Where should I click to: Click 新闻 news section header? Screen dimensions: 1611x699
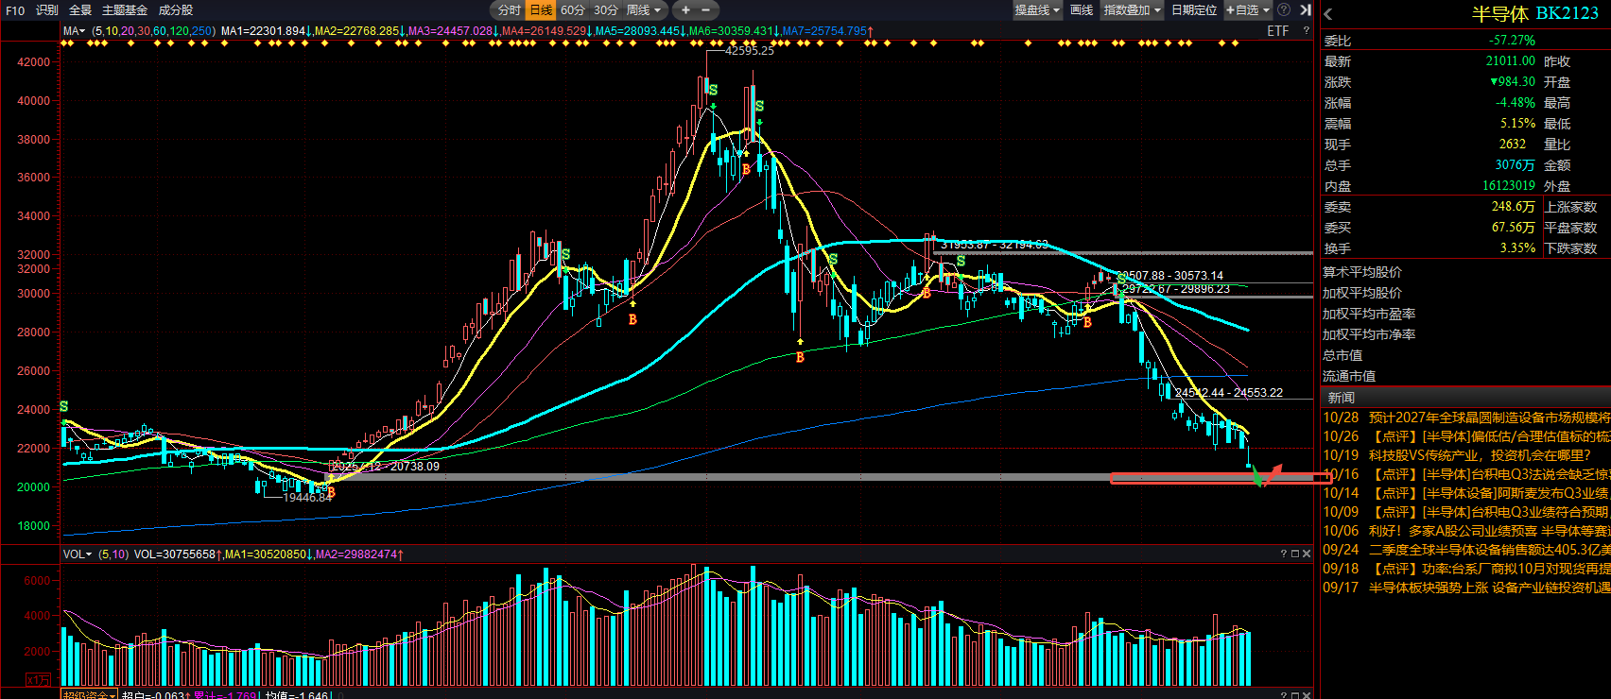(x=1341, y=398)
